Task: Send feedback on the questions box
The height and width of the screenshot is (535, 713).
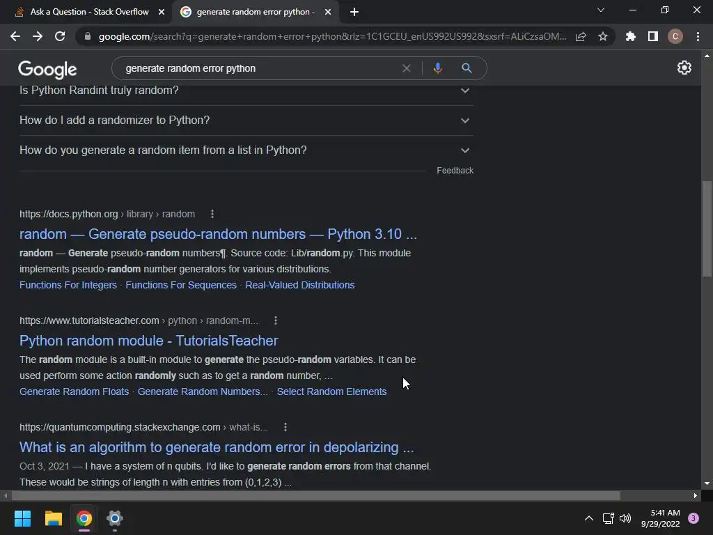Action: coord(455,171)
